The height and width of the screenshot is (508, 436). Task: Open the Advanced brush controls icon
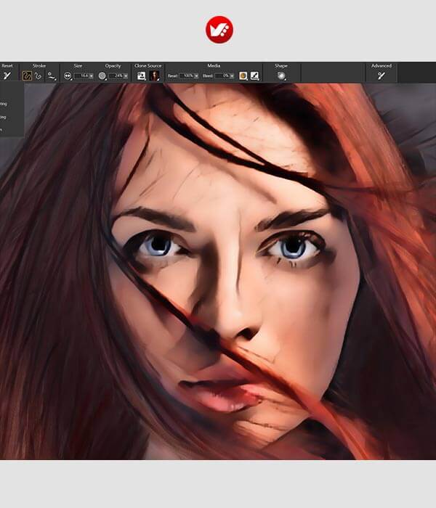(x=381, y=75)
